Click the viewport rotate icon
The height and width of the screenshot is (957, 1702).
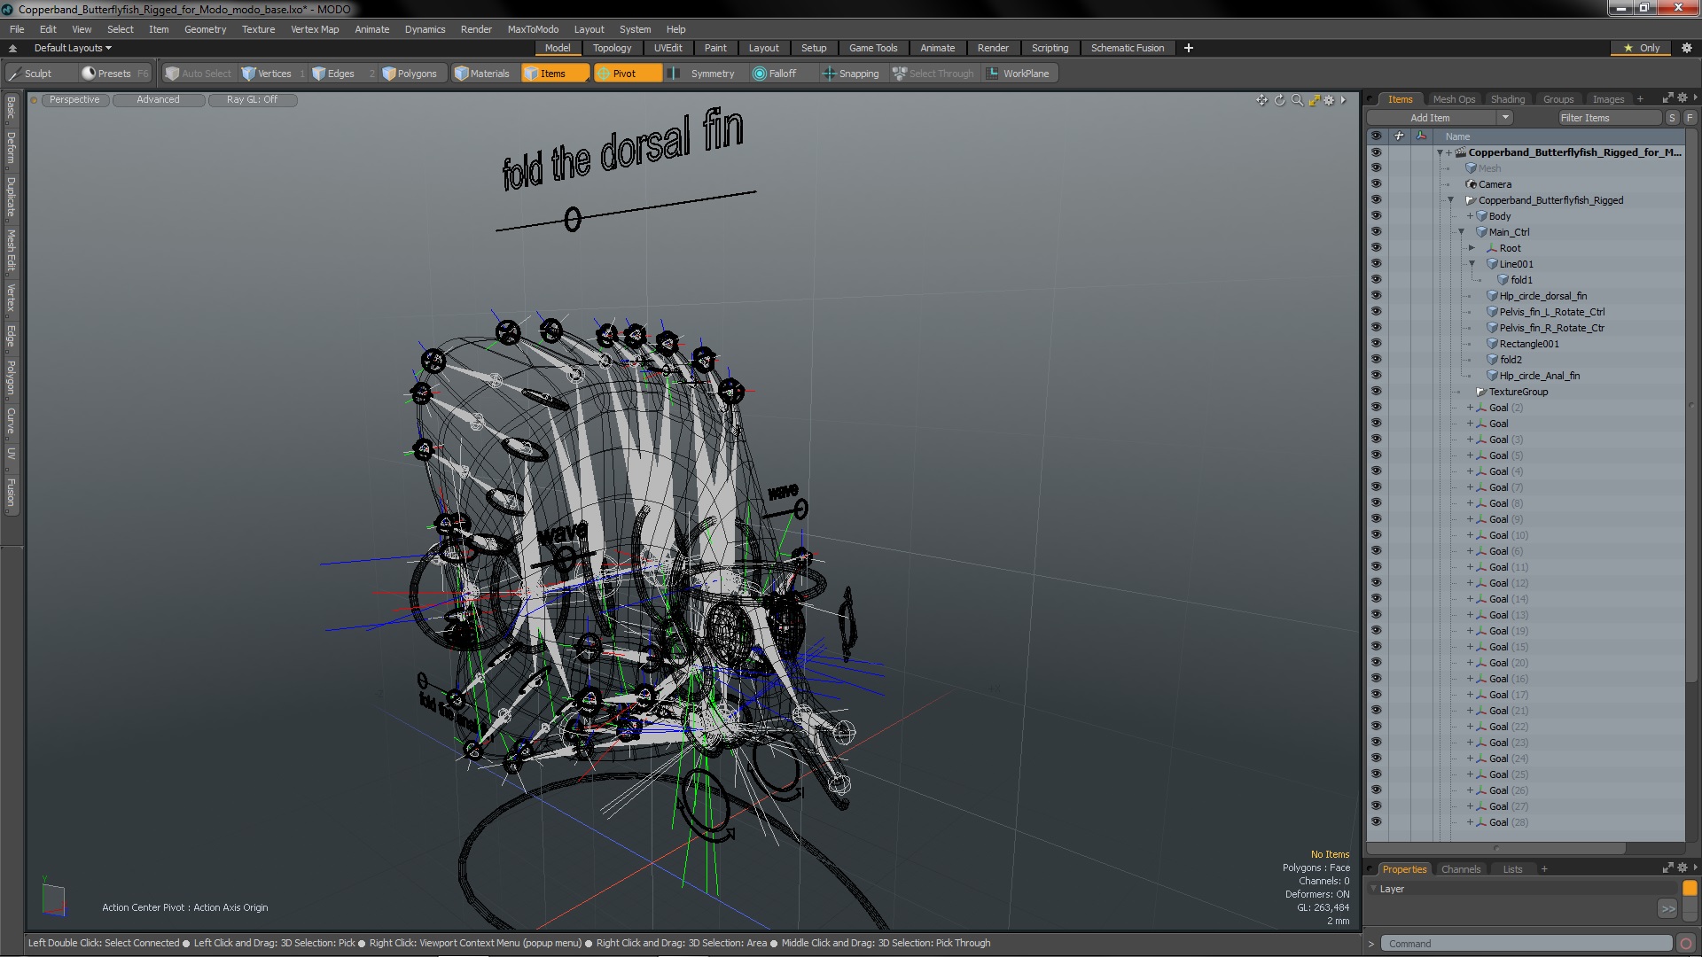coord(1279,100)
